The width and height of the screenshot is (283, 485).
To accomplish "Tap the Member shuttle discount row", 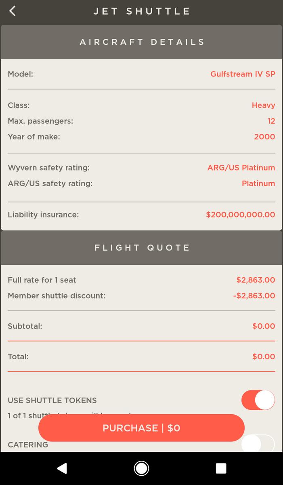I will click(x=141, y=295).
